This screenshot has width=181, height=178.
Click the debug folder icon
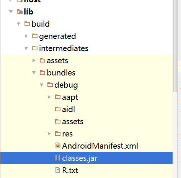click(50, 85)
